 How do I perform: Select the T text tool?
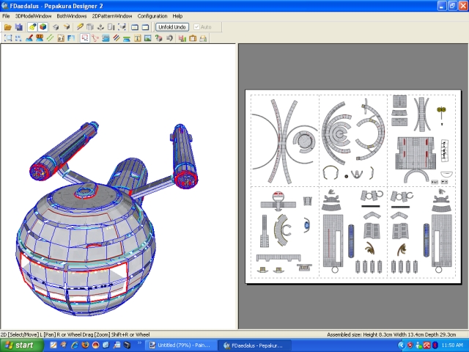click(x=137, y=38)
